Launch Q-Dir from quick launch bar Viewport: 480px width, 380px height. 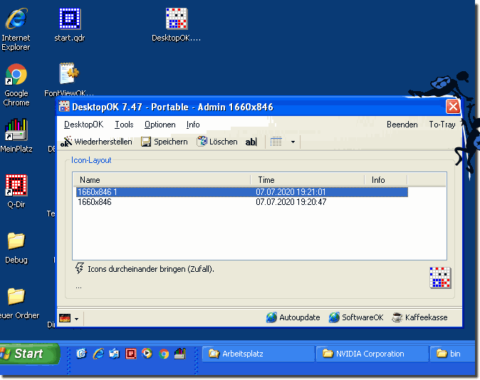tap(131, 354)
